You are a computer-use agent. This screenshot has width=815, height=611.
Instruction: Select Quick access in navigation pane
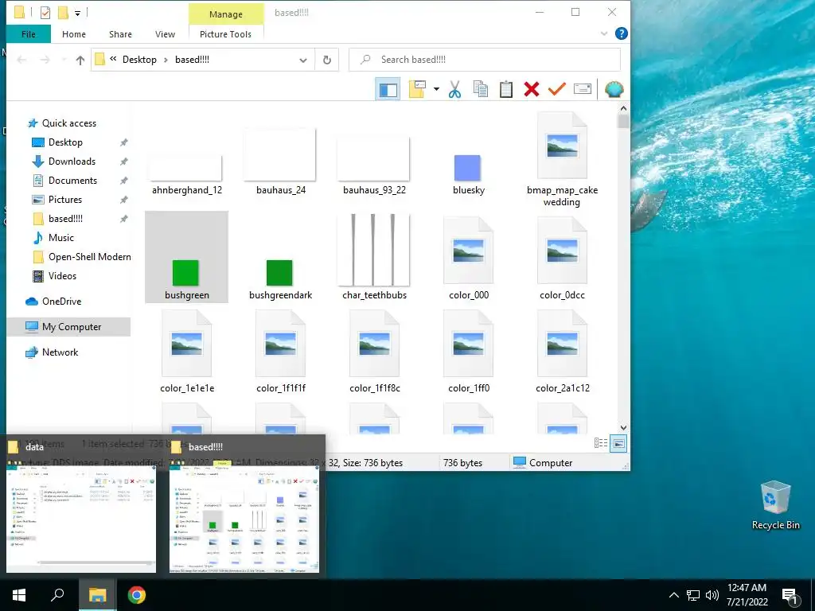coord(69,123)
